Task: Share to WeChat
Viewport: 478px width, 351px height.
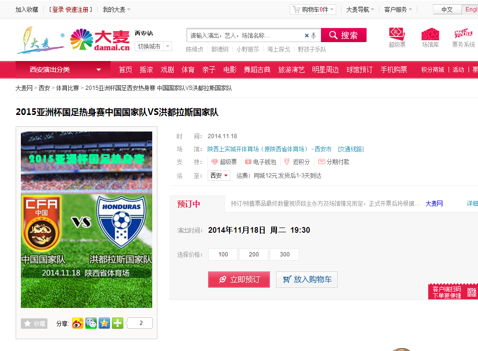Action: tap(91, 323)
